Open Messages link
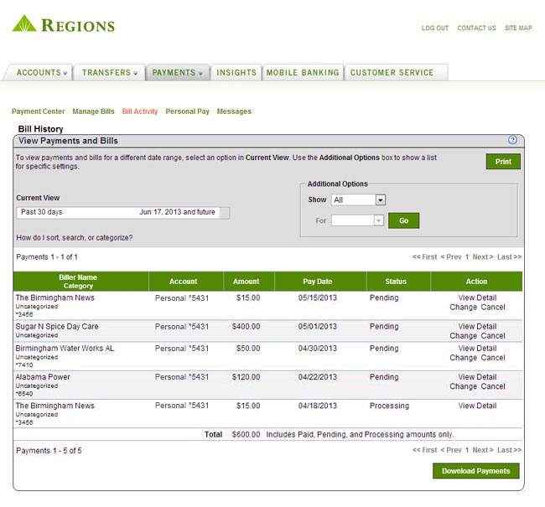This screenshot has height=507, width=545. click(234, 111)
